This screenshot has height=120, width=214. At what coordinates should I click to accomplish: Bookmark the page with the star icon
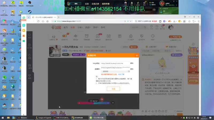[48, 21]
